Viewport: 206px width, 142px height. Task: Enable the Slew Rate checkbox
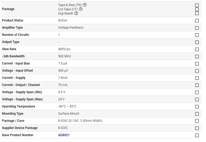point(197,49)
